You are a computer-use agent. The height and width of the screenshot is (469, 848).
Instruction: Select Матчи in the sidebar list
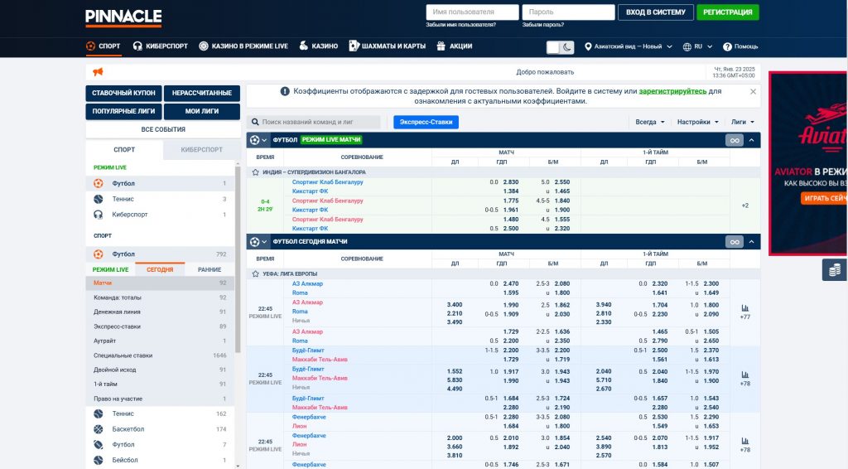coord(160,283)
